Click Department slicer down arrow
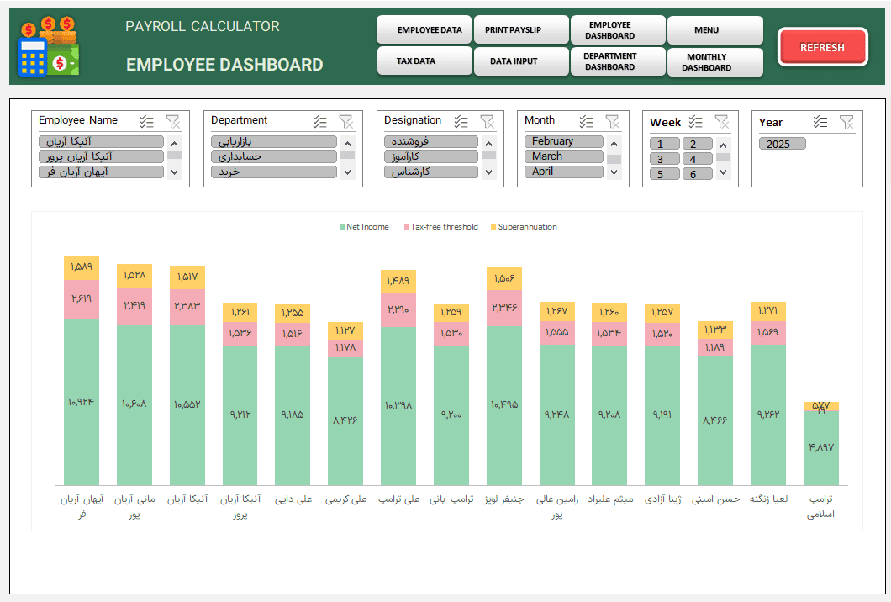The height and width of the screenshot is (602, 891). 348,172
